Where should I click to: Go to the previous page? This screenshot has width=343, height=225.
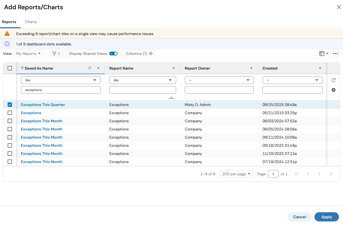[308, 174]
